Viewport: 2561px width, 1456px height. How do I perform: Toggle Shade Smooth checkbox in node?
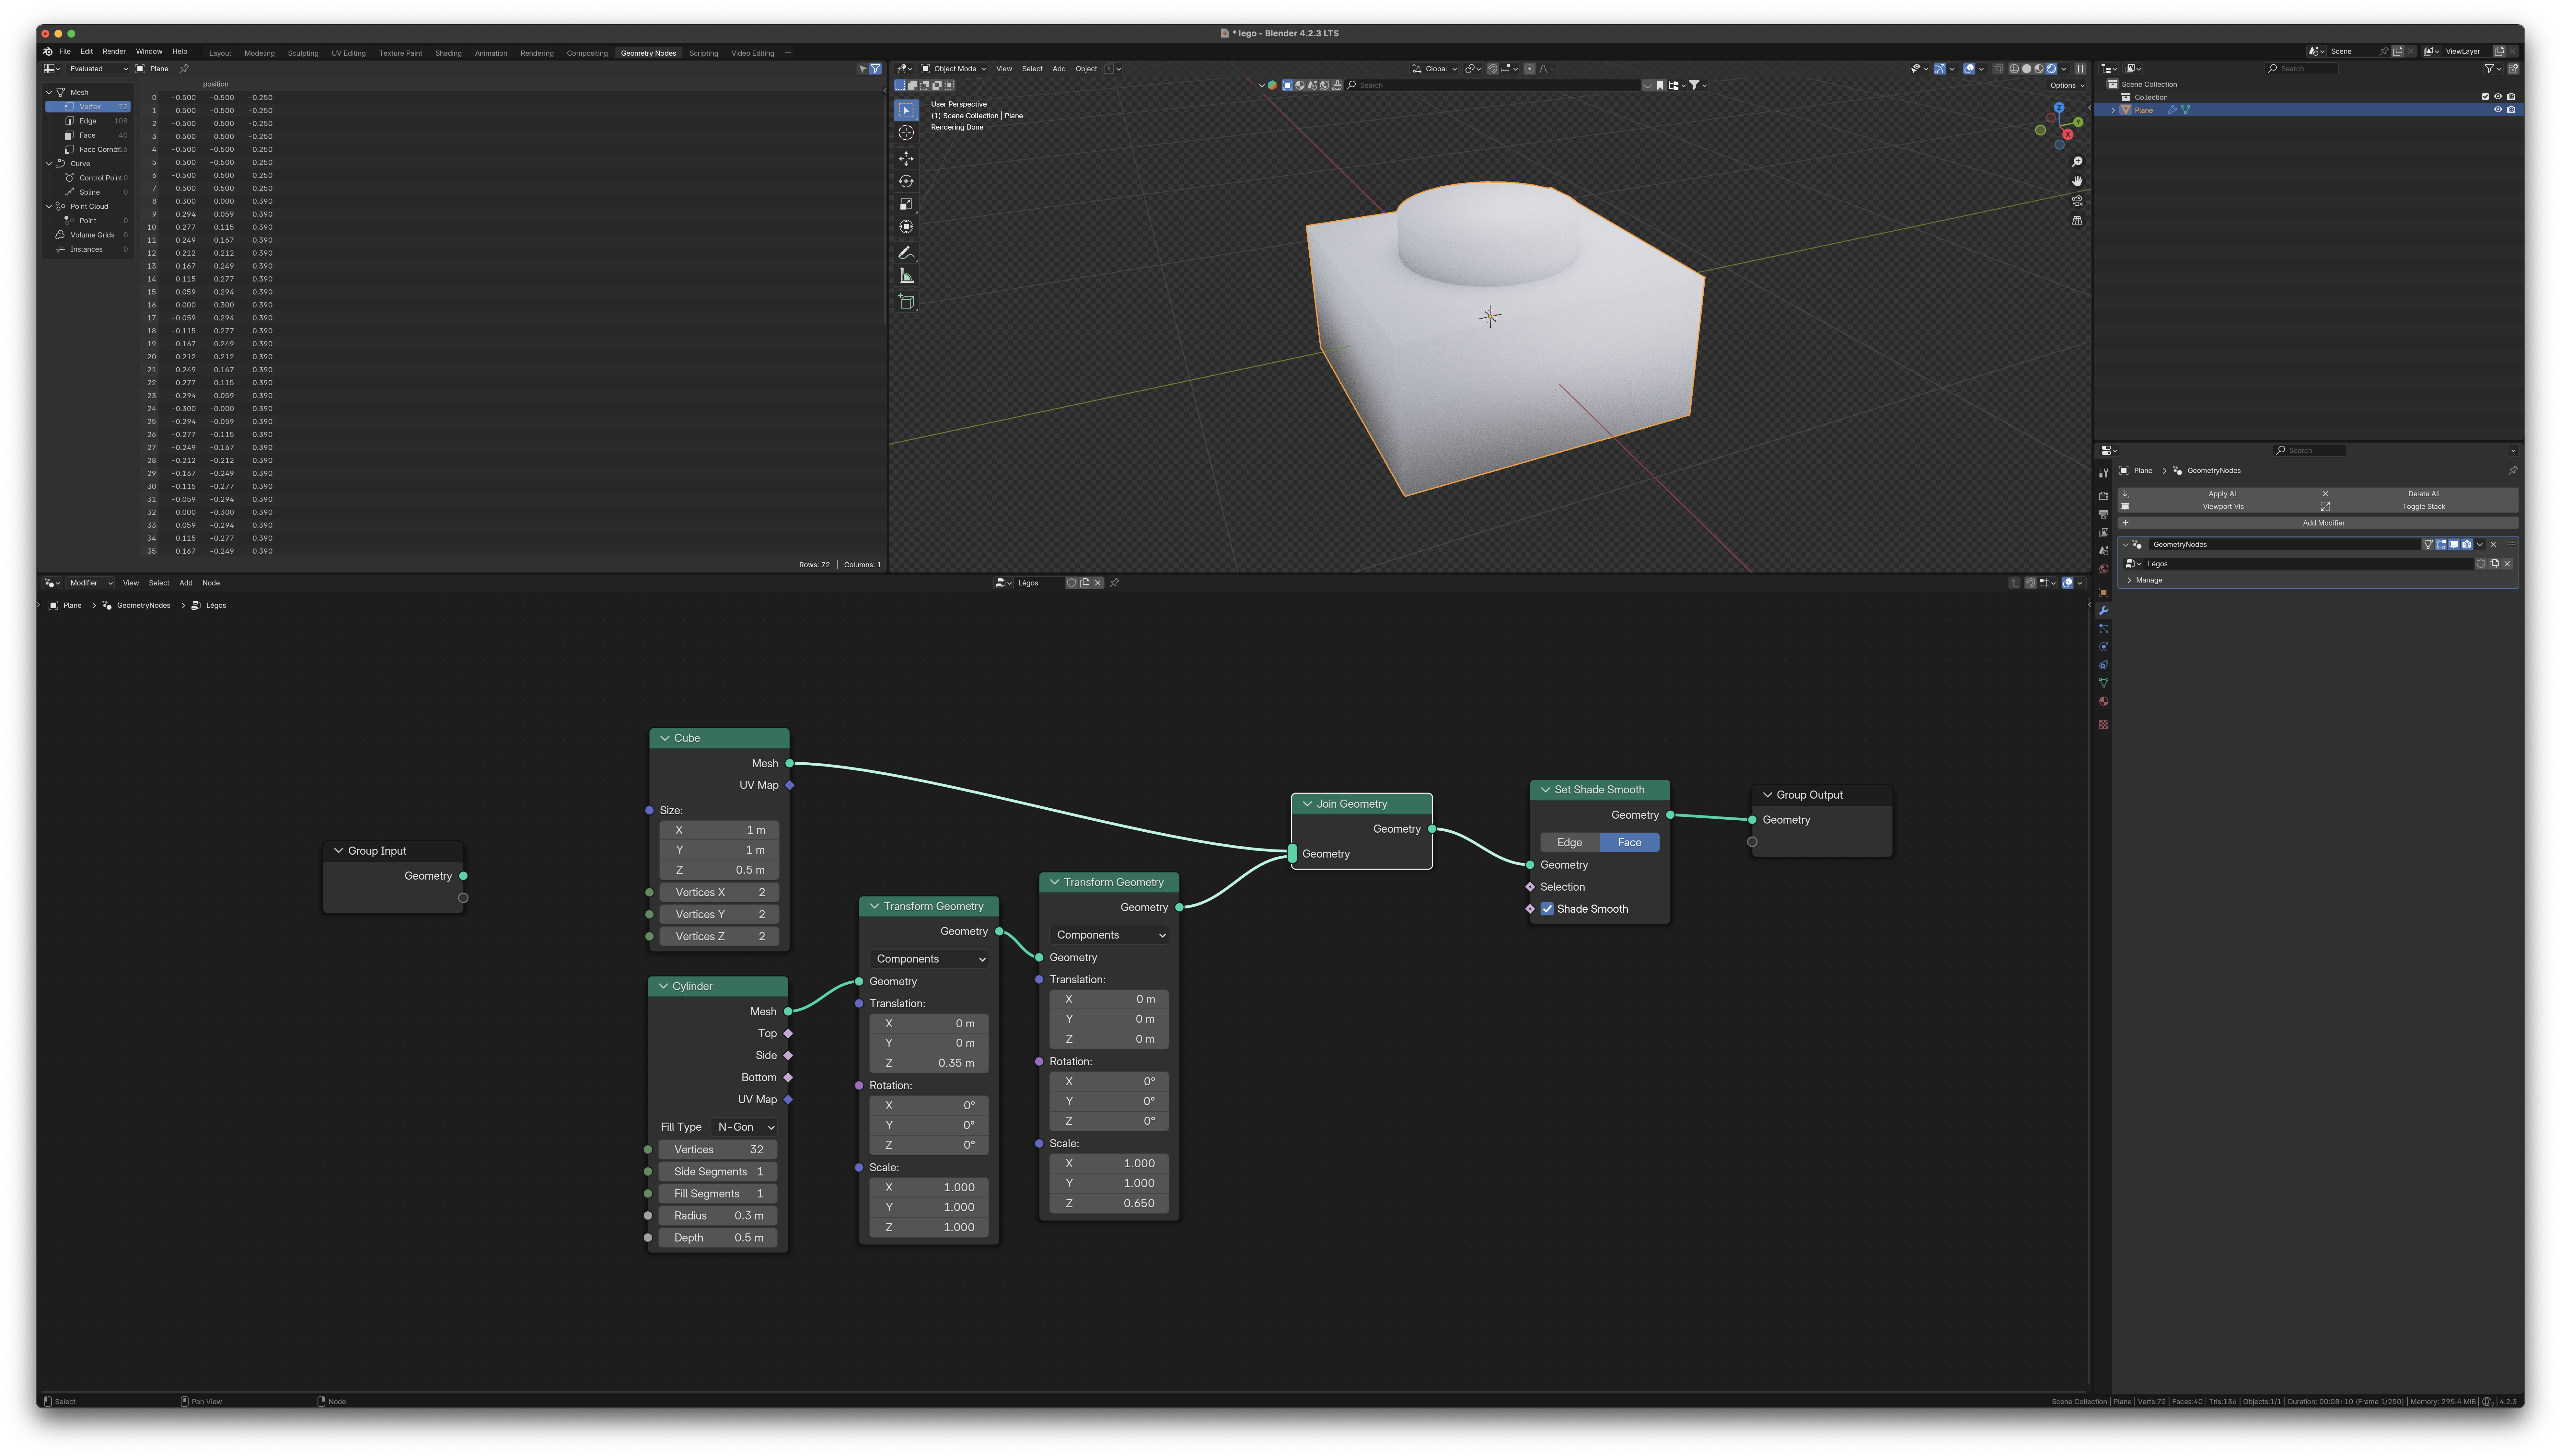point(1547,909)
